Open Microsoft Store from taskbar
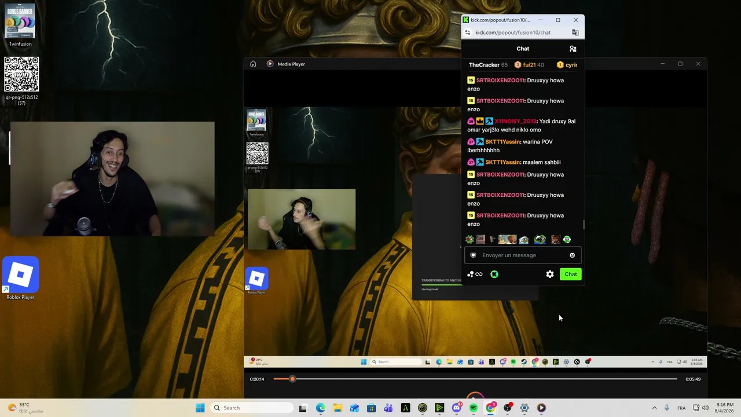This screenshot has height=417, width=741. point(371,408)
